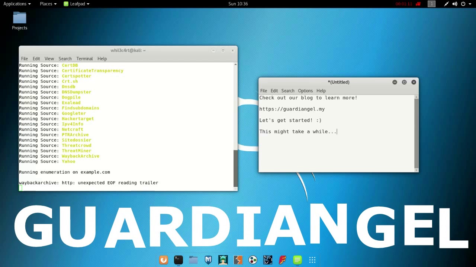Open the green Leafpad icon in the dock
Screen dimensions: 476x267
click(297, 260)
